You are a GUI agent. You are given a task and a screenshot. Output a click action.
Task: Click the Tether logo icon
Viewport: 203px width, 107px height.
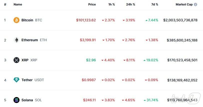point(16,80)
